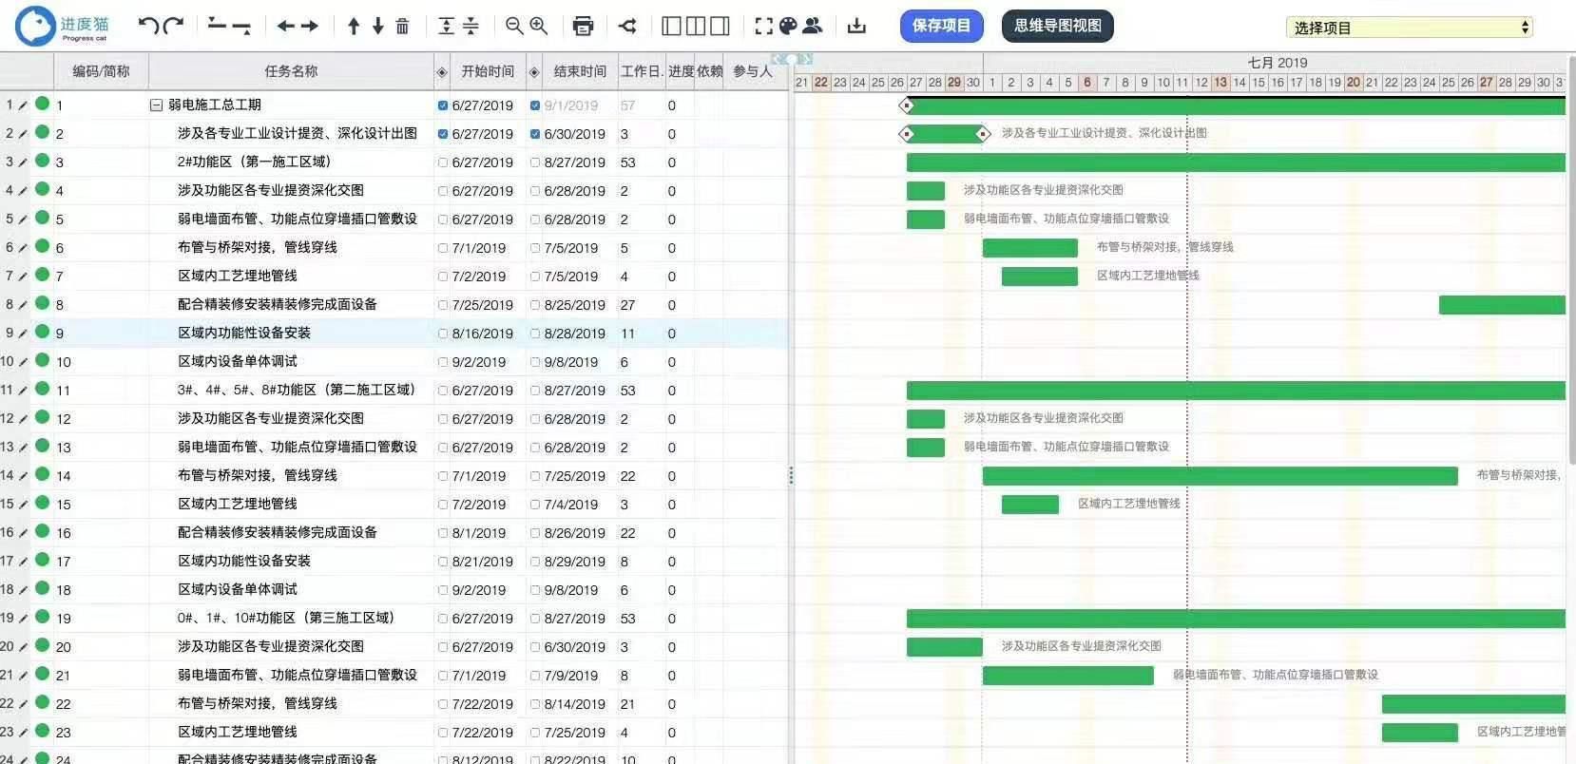The width and height of the screenshot is (1576, 764).
Task: Check end milestone box beside 7/5/2019 in row 6
Action: [535, 248]
